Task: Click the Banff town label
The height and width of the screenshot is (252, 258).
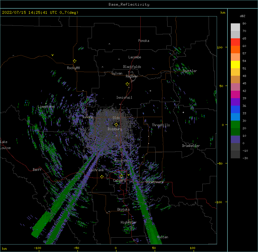Action: [37, 170]
